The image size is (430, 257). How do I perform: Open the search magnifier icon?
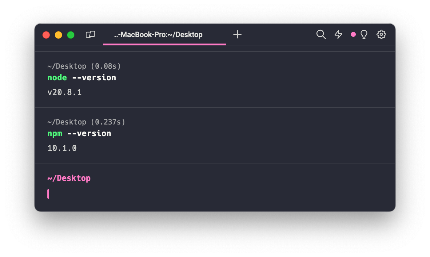click(321, 34)
